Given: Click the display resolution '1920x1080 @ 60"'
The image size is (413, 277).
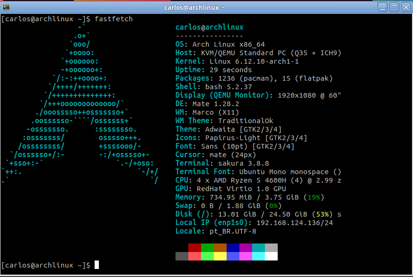Looking at the screenshot, I should click(309, 95).
